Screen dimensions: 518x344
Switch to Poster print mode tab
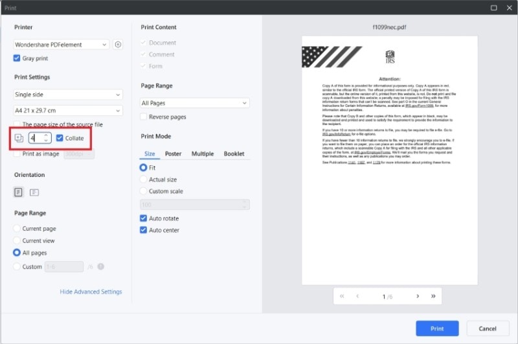pyautogui.click(x=173, y=154)
